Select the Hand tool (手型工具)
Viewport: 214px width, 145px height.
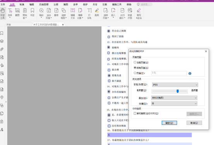click(x=2, y=14)
